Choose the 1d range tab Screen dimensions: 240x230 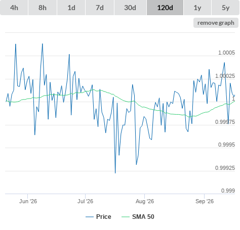click(71, 8)
